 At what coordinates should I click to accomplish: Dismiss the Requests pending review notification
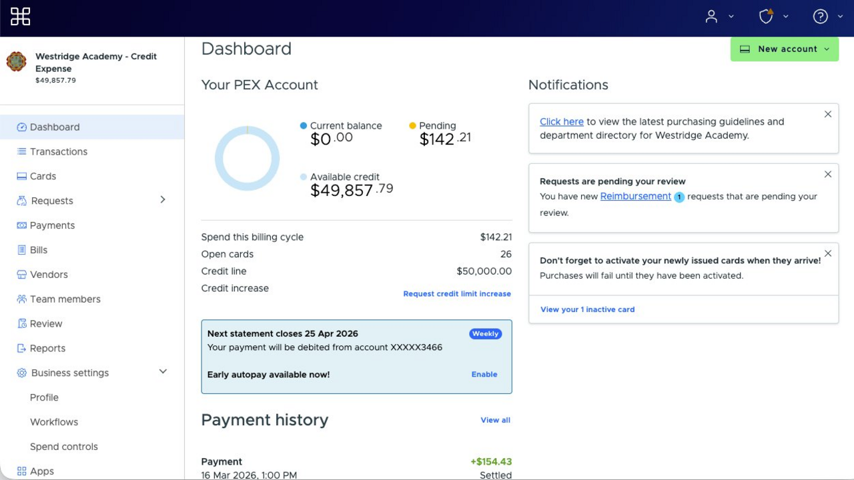[828, 175]
